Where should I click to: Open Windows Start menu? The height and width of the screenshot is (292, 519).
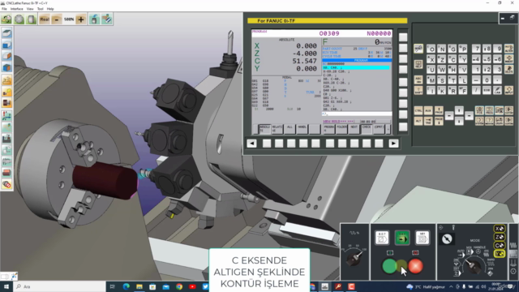pos(6,286)
